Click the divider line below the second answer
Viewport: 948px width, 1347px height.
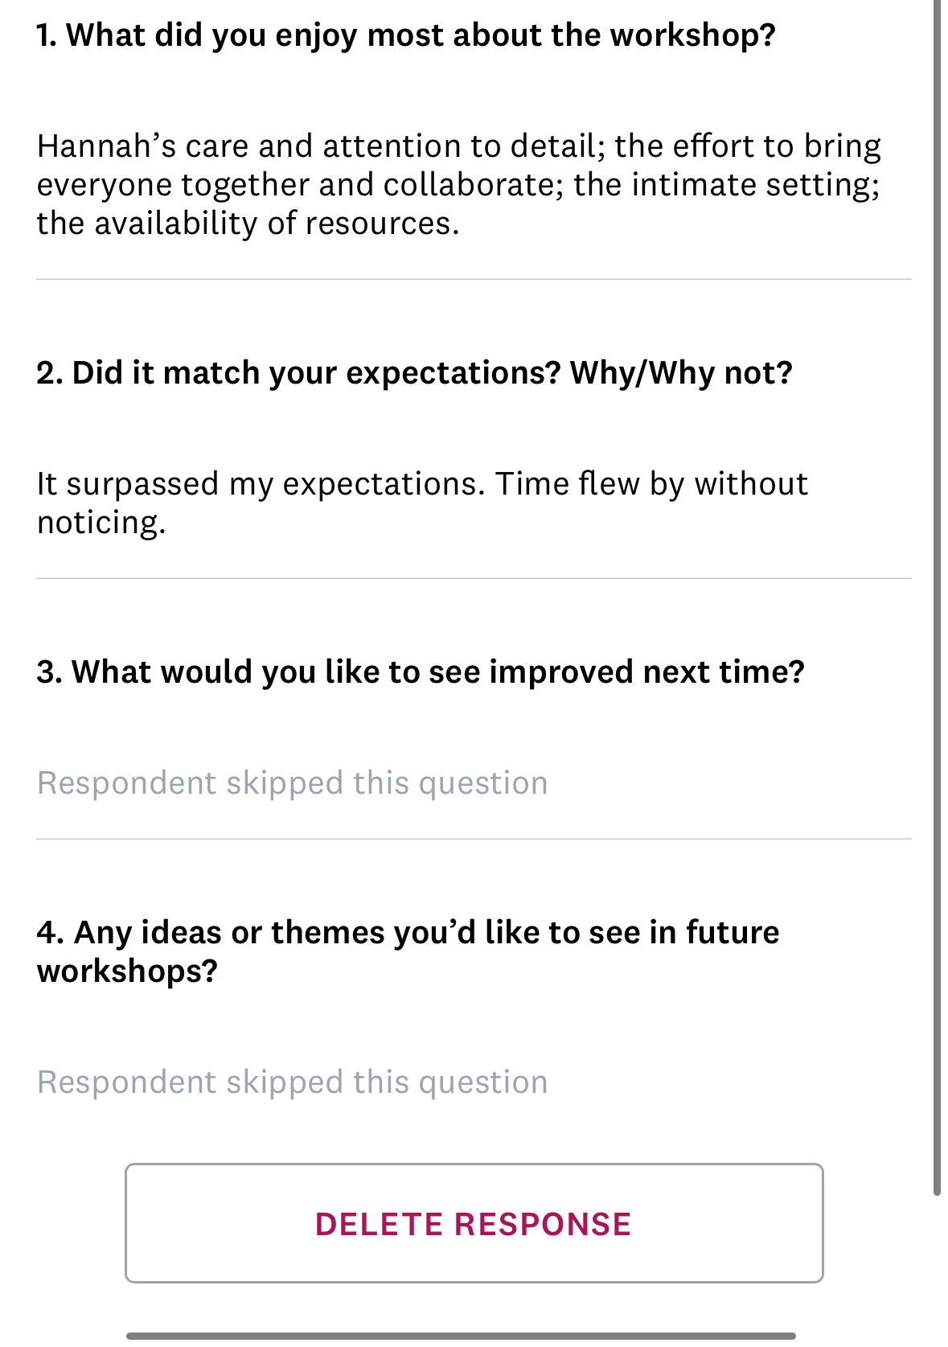click(474, 579)
